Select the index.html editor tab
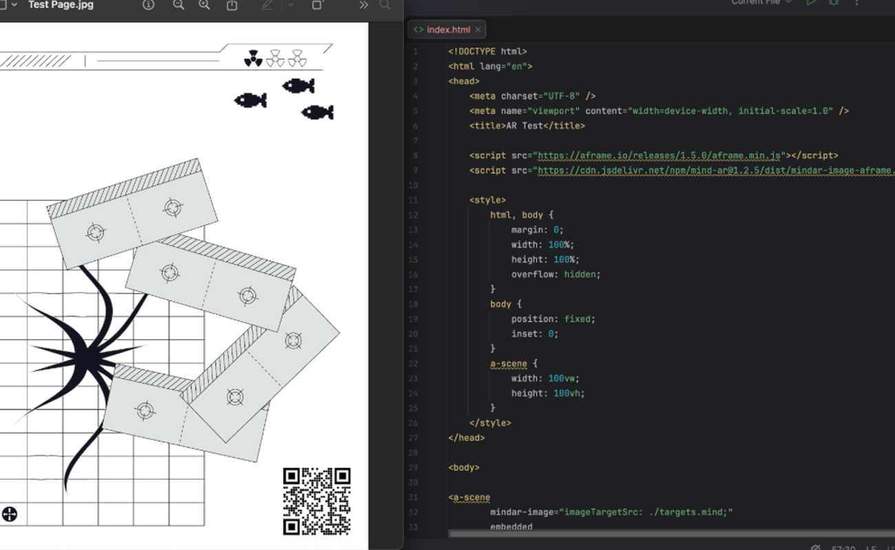895x550 pixels. click(447, 30)
